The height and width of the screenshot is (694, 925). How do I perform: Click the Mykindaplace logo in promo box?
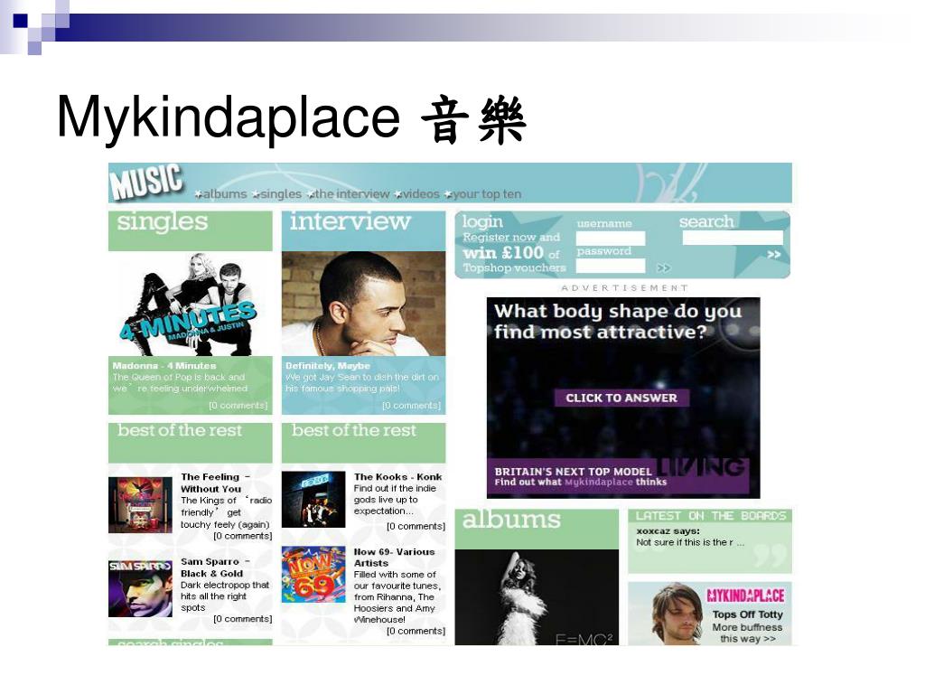[745, 595]
